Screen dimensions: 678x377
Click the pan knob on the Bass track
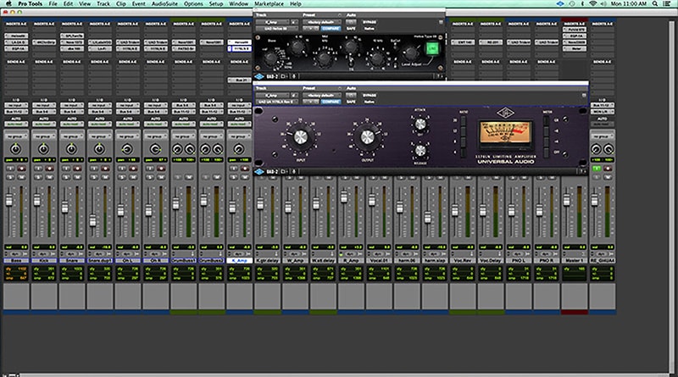pos(15,149)
